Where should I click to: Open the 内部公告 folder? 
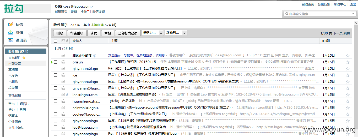(x=15, y=63)
